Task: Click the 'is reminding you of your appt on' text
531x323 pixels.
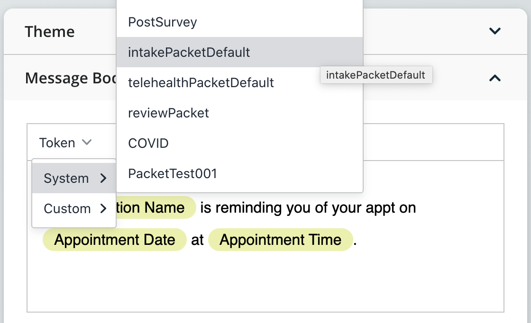Action: tap(308, 207)
